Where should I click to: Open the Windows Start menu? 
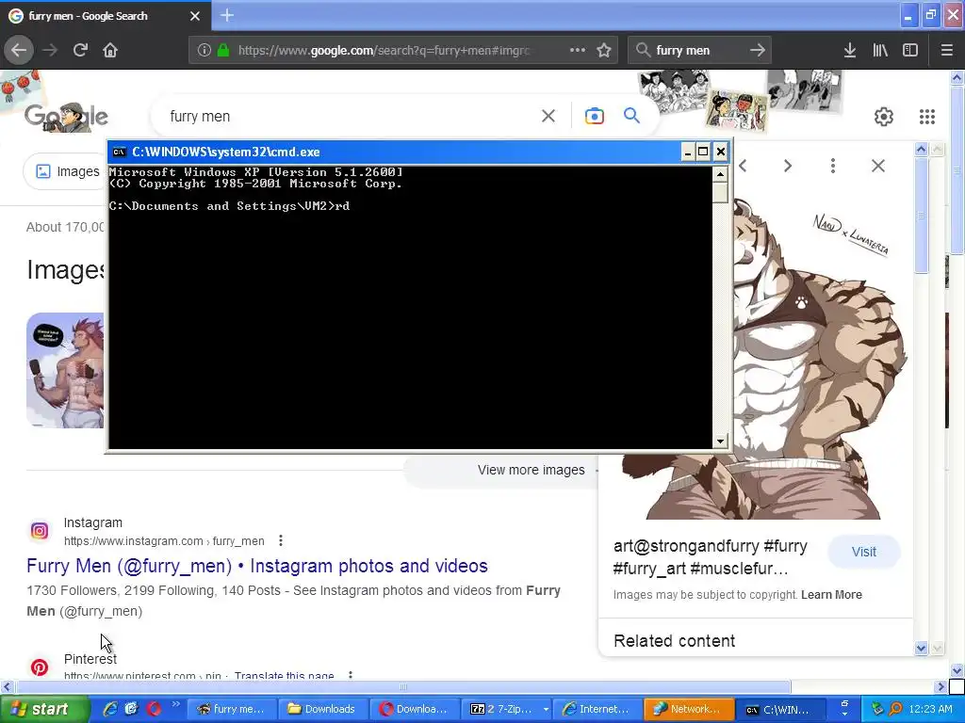43,710
